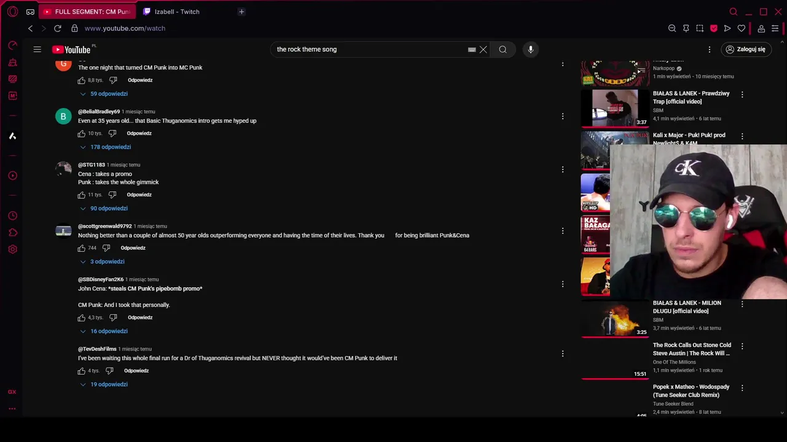Screen dimensions: 787x442
Task: Click the YouTube logo
Action: point(71,50)
